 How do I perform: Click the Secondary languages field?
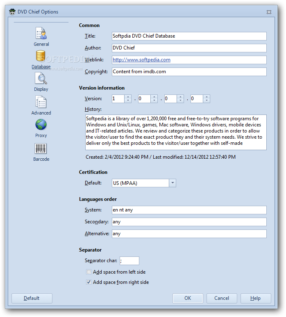189,222
